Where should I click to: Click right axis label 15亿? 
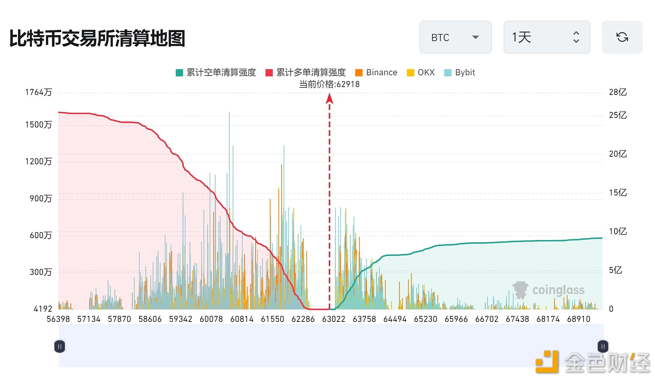(618, 193)
